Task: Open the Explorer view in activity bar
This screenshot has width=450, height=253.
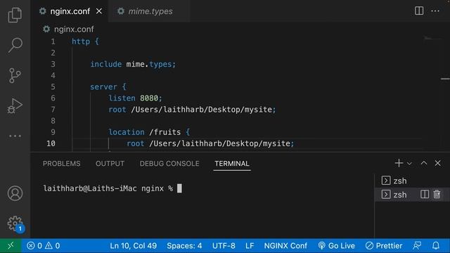Action: tap(15, 15)
